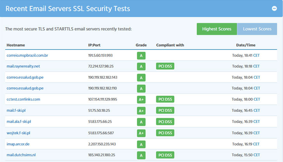Click the CET timezone link at 18:41
The image size is (283, 162).
(256, 55)
